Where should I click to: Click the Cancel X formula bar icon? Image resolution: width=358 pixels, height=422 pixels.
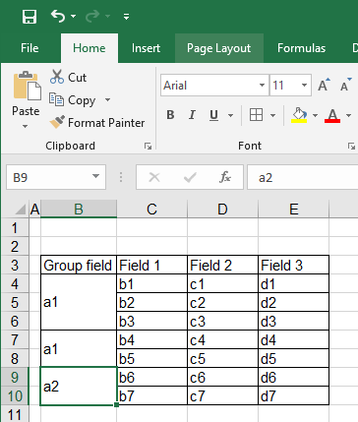point(154,177)
